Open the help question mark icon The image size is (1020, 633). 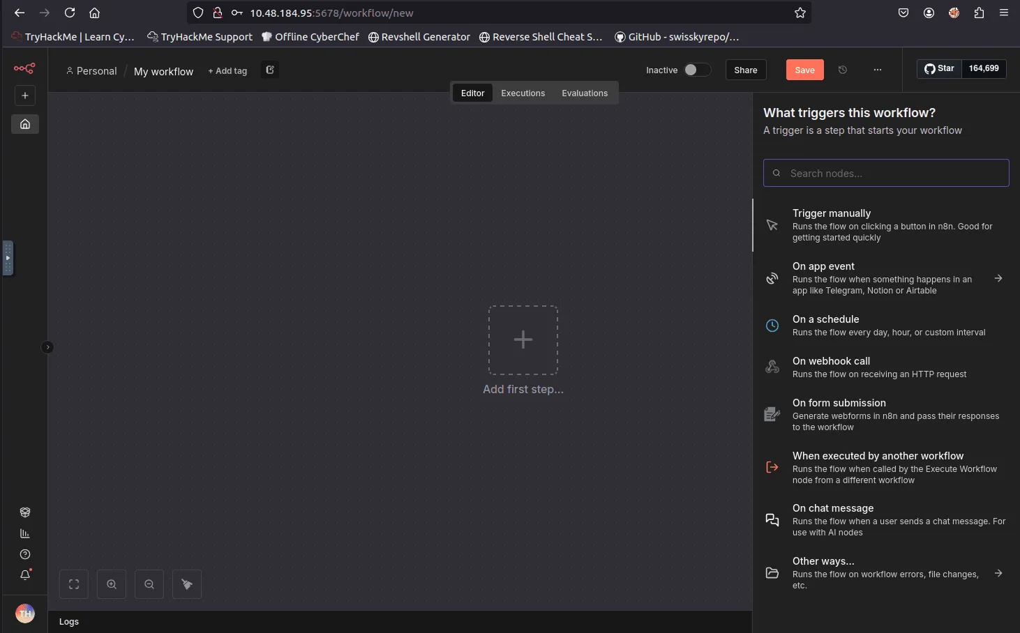[x=25, y=554]
